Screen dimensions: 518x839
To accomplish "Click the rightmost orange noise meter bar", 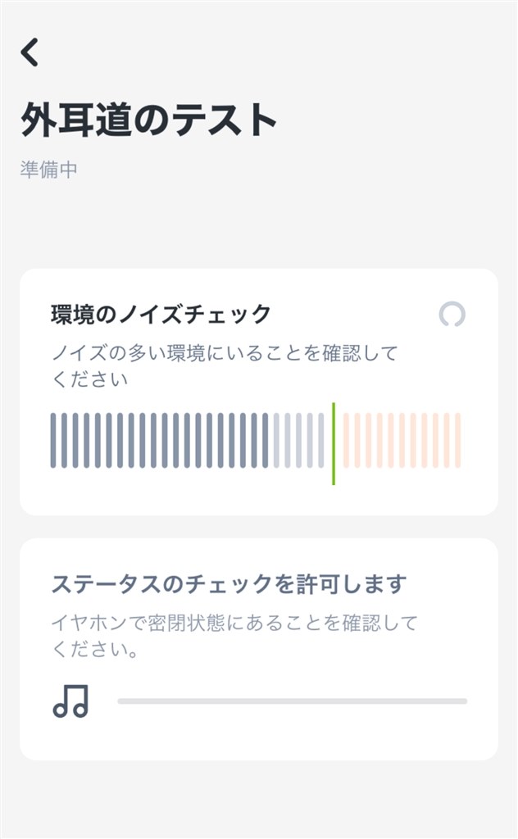I will [458, 441].
